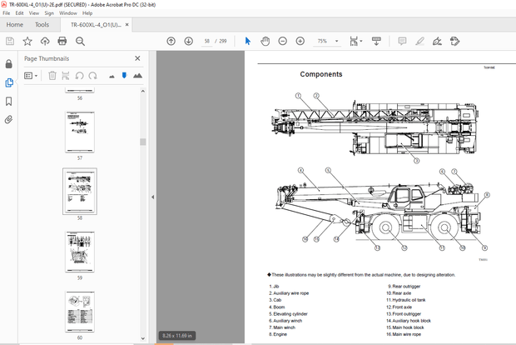
Task: Switch to the Tools tab
Action: point(42,25)
